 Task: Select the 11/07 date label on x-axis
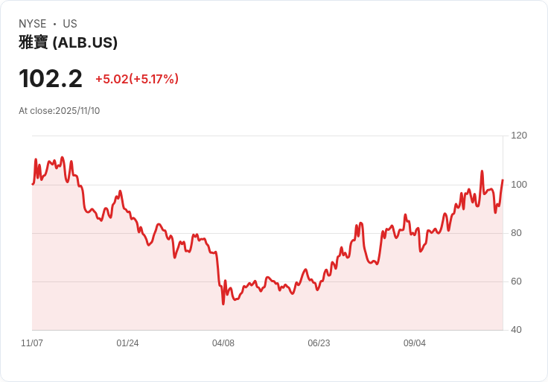point(32,343)
